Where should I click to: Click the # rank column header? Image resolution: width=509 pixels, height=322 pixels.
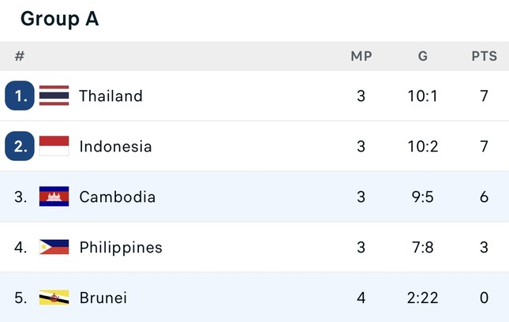20,57
